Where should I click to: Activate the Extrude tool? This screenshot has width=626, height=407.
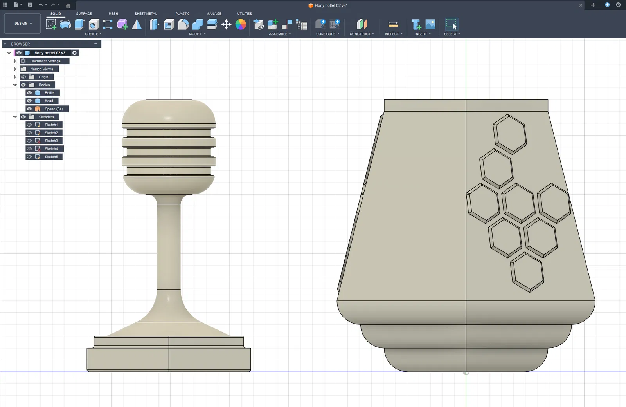[79, 24]
